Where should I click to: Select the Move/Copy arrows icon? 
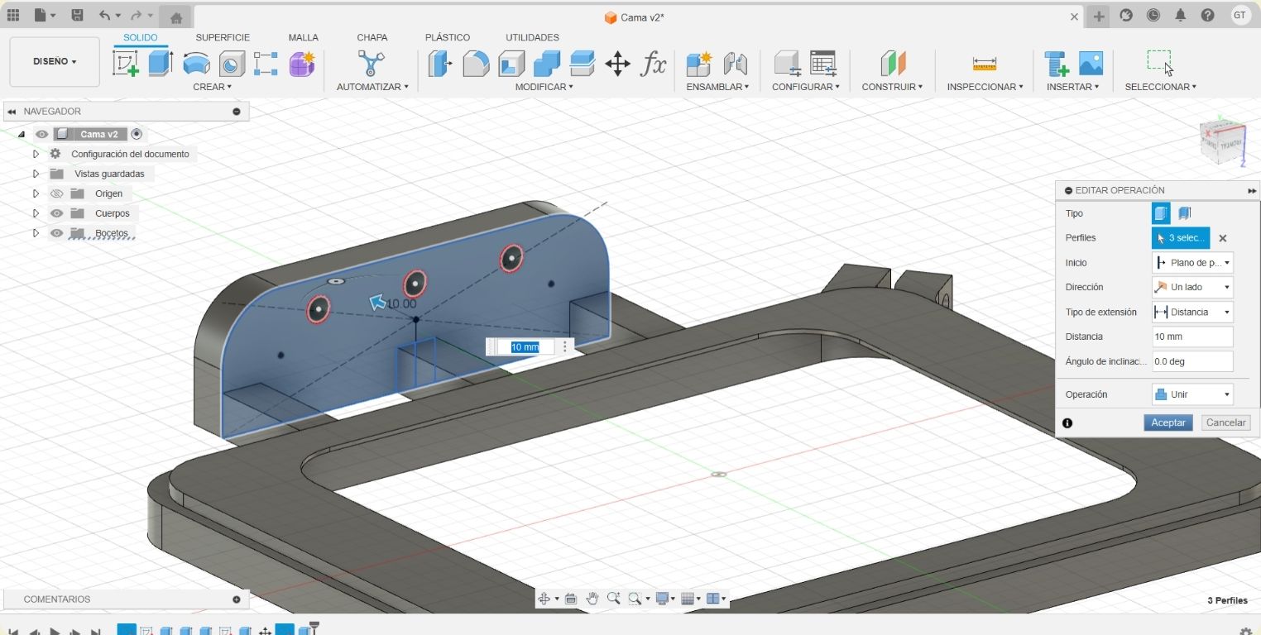click(618, 64)
